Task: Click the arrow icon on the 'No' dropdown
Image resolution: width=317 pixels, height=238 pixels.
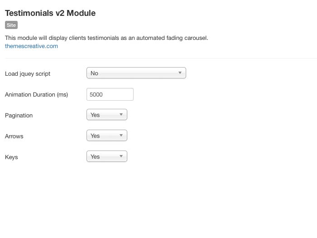Action: 180,73
